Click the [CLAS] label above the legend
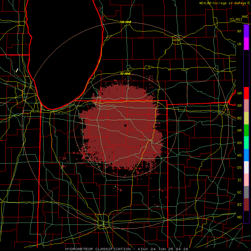Viewport: 251px width, 251px height. 236,19
